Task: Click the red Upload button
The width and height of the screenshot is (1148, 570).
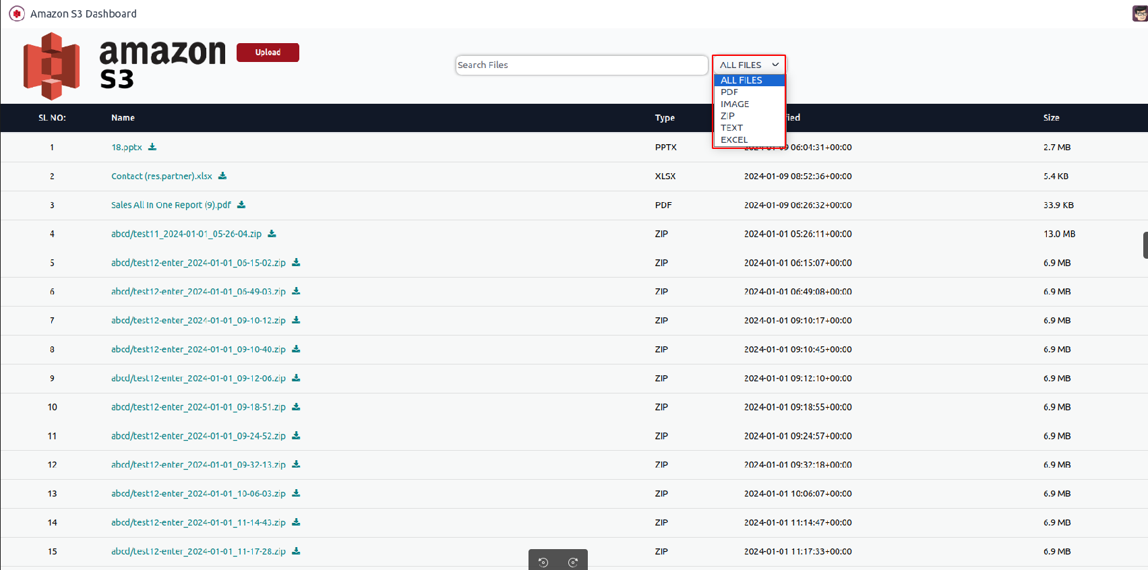Action: click(268, 52)
